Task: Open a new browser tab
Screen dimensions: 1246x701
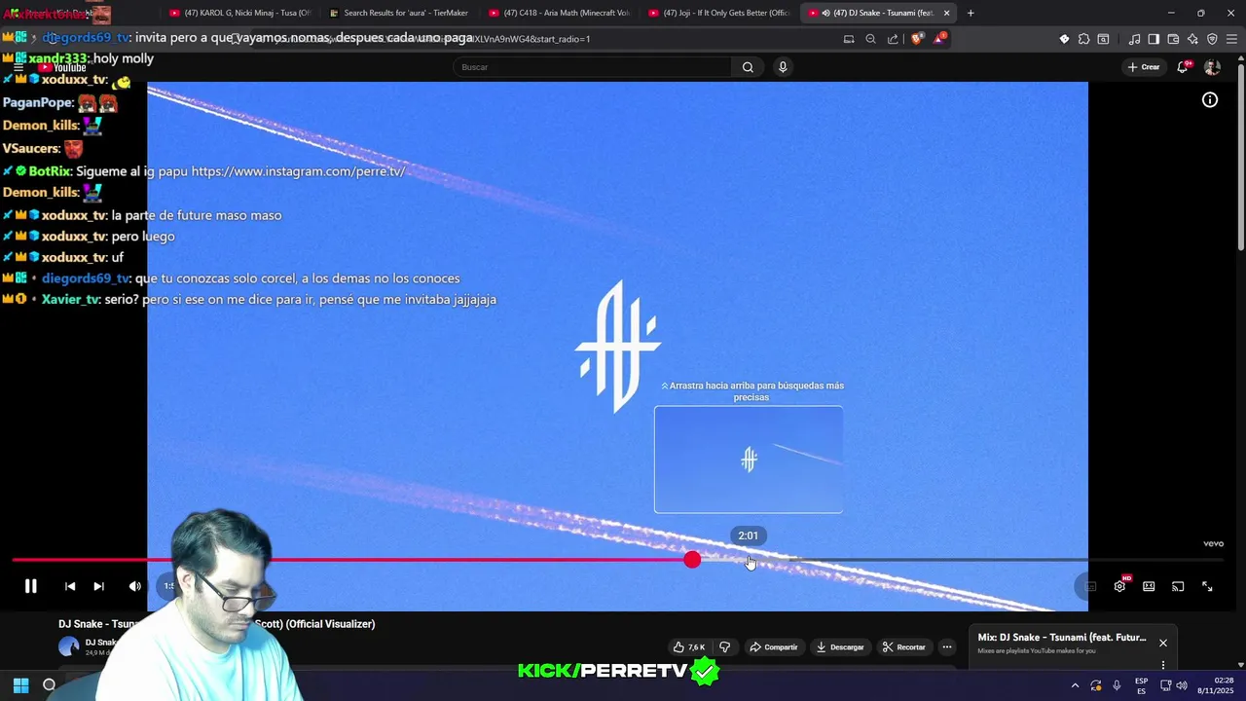Action: coord(971,13)
